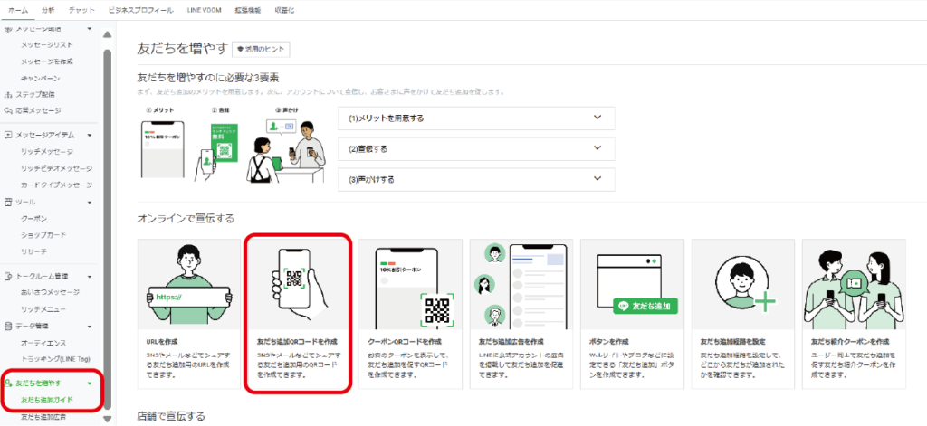Click データ管理 section icon
The height and width of the screenshot is (426, 927).
point(8,327)
